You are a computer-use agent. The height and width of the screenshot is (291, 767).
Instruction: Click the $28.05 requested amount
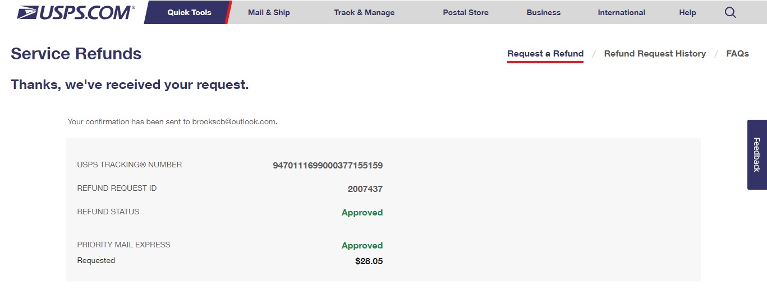click(x=369, y=261)
